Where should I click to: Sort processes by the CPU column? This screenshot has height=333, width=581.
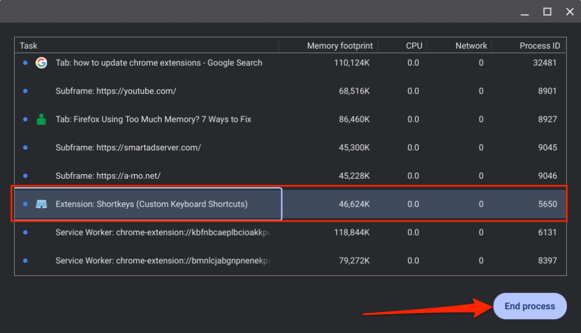point(414,46)
